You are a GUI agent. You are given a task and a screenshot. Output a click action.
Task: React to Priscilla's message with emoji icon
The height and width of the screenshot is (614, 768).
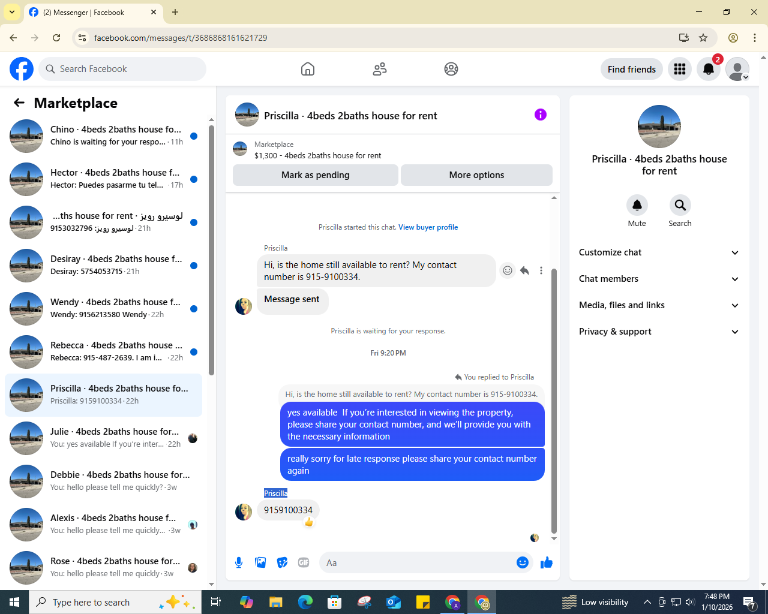tap(508, 270)
